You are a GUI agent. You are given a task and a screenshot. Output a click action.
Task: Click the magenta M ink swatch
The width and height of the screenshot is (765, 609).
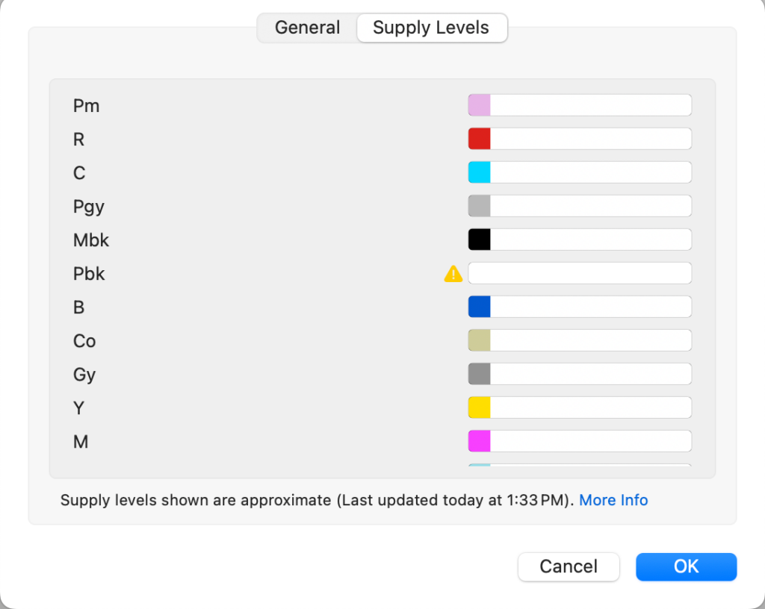point(479,440)
